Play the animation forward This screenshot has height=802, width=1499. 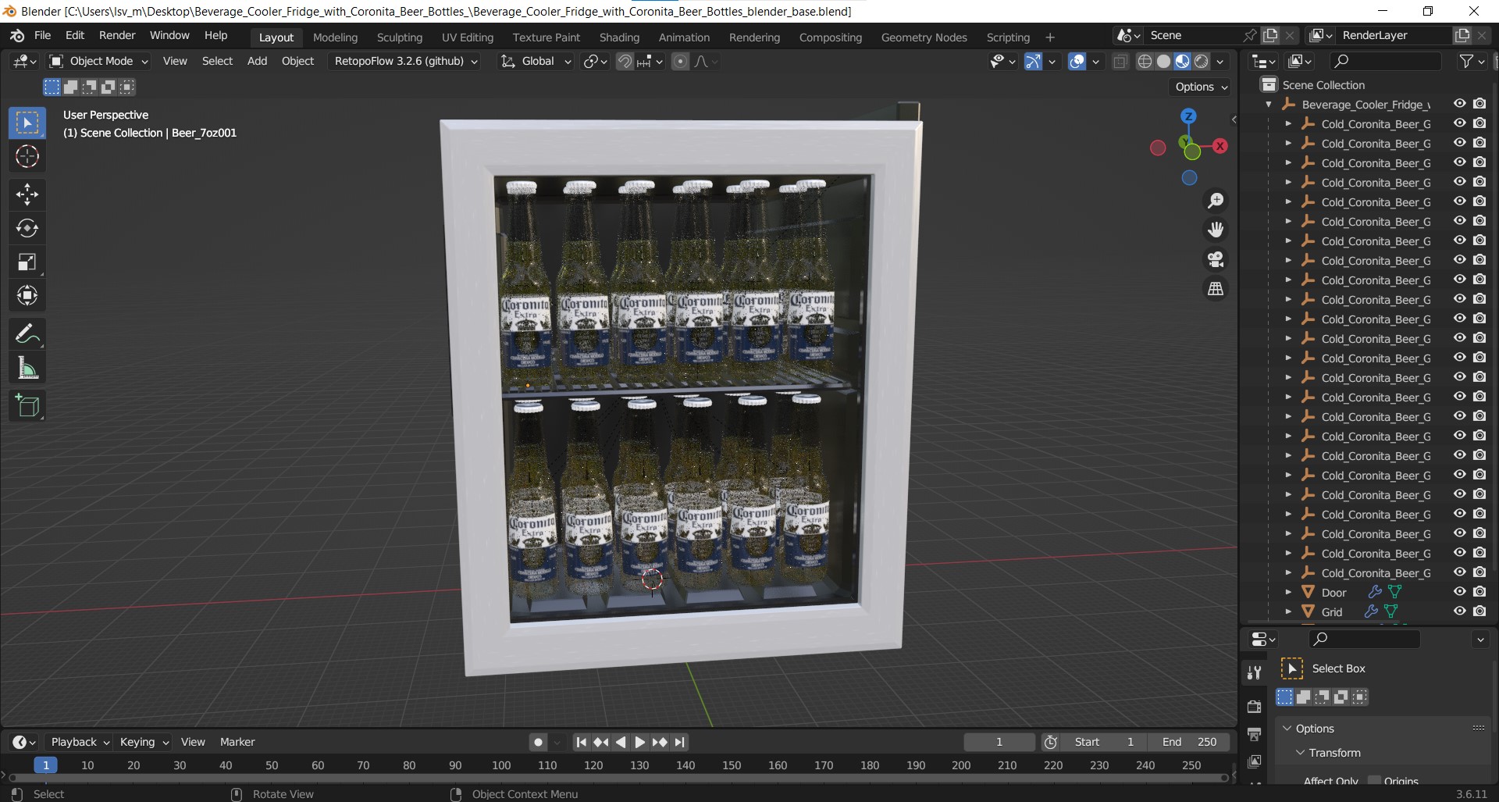click(639, 743)
